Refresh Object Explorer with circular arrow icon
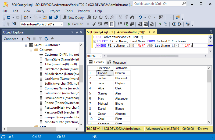This screenshot has height=140, width=215. tap(46, 39)
